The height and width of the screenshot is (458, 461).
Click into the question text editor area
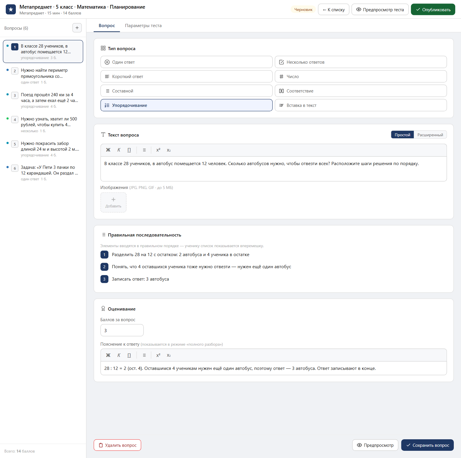(274, 169)
